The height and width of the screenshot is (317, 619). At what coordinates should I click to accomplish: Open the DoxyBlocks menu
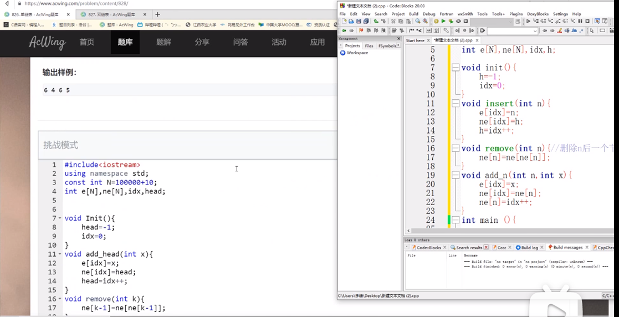(538, 14)
